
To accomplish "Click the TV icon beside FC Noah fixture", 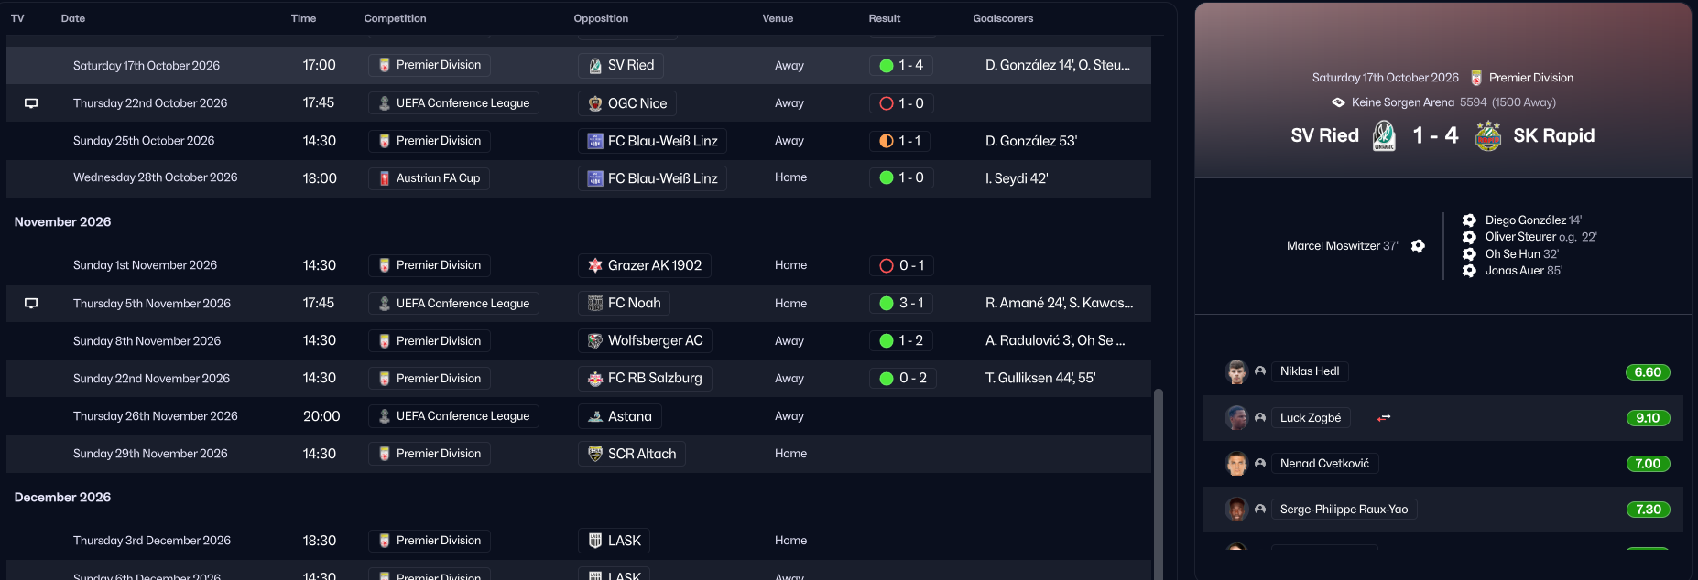I will point(31,304).
